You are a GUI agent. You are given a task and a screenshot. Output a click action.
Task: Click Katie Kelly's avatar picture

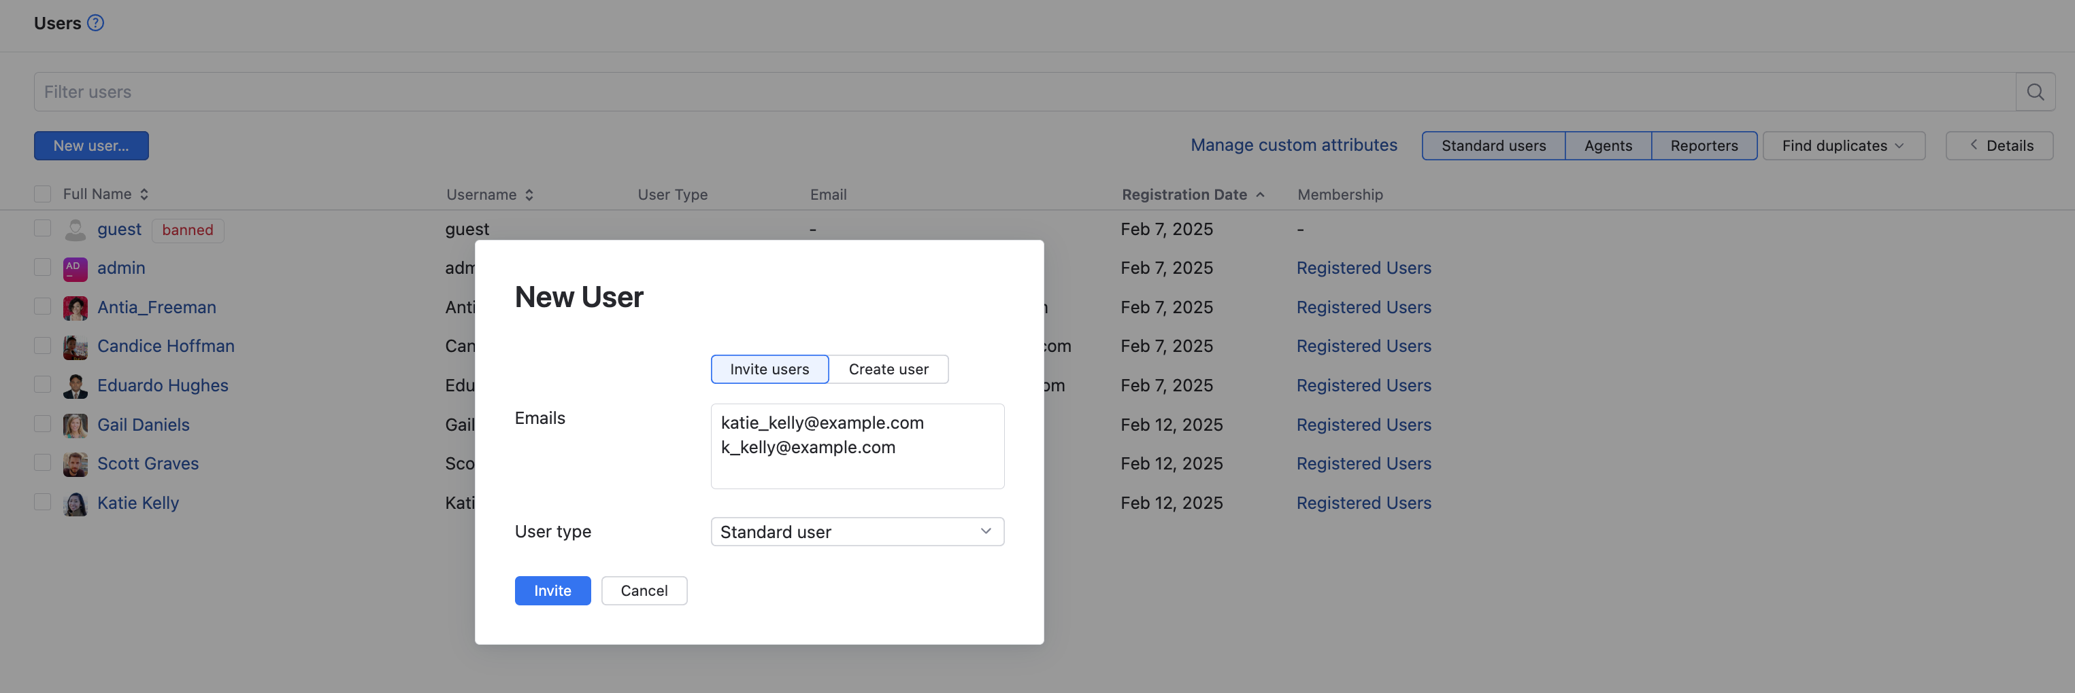[x=75, y=504]
